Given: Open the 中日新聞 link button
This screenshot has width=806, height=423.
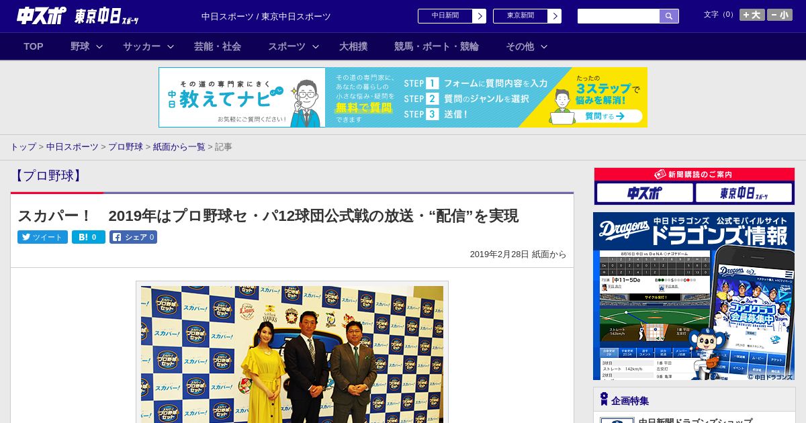Looking at the screenshot, I should (445, 16).
